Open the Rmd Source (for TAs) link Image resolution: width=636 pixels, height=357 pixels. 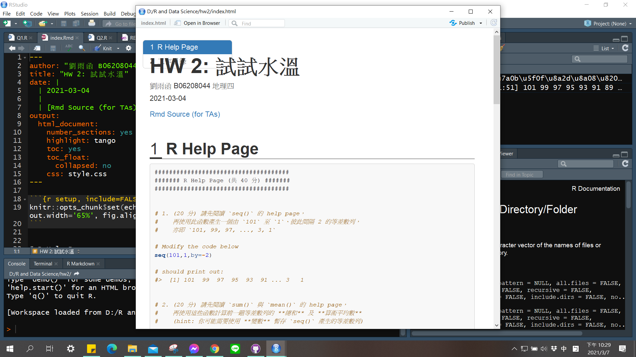[185, 114]
